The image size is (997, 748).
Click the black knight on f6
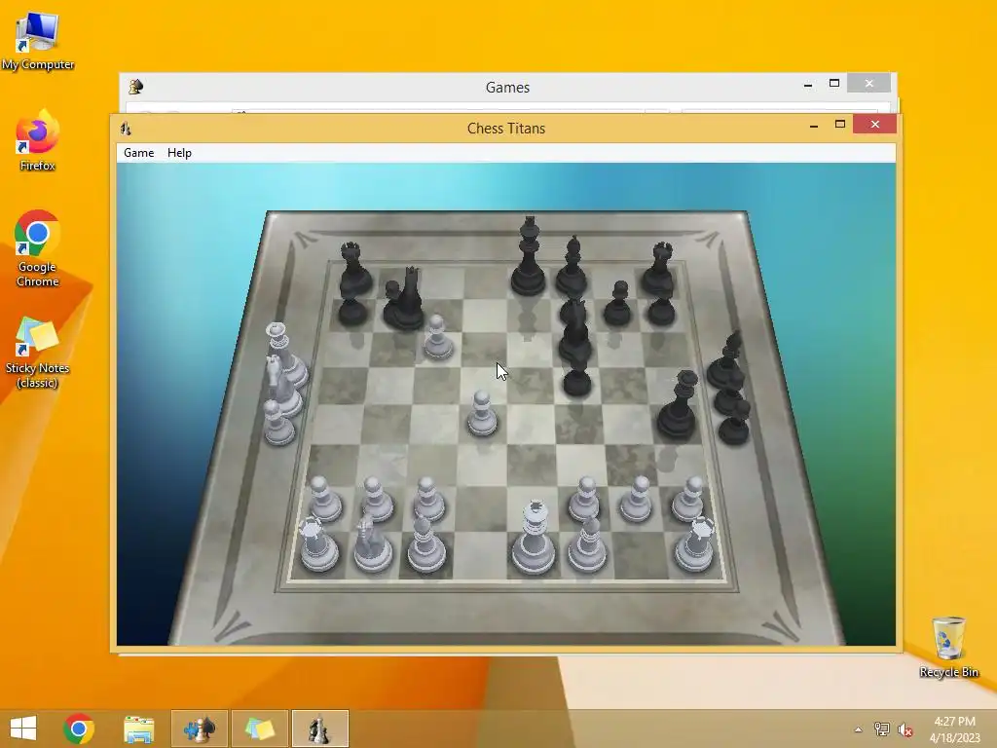[575, 331]
